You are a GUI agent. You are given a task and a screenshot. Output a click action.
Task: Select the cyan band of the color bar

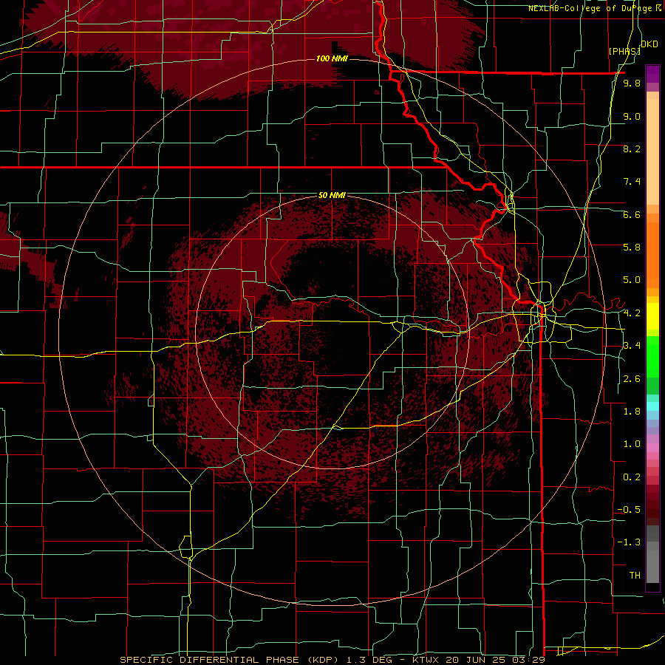[652, 406]
